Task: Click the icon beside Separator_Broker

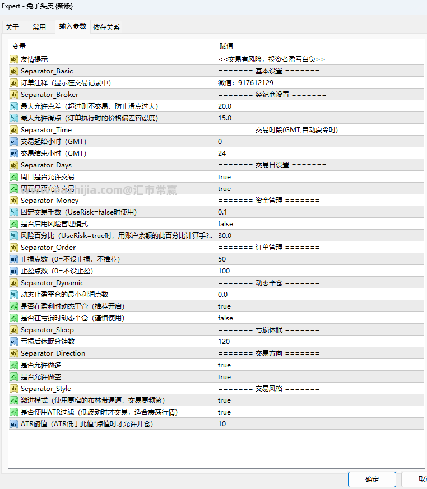Action: pyautogui.click(x=13, y=95)
